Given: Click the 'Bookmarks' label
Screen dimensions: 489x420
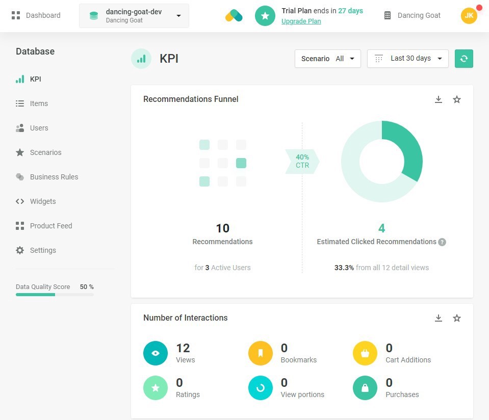Looking at the screenshot, I should 299,360.
